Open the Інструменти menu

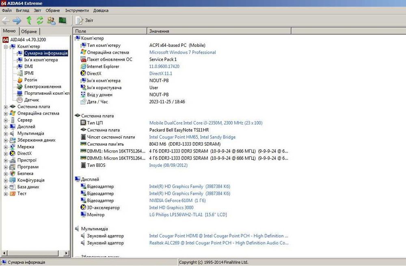point(77,11)
